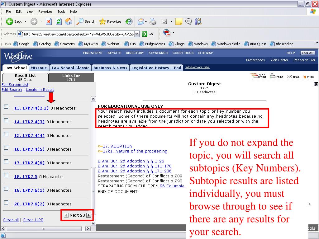
Task: Expand the links bar overflow chevron
Action: (316, 43)
